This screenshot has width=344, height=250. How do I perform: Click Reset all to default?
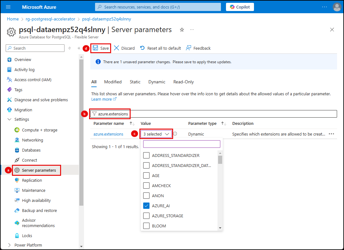161,48
